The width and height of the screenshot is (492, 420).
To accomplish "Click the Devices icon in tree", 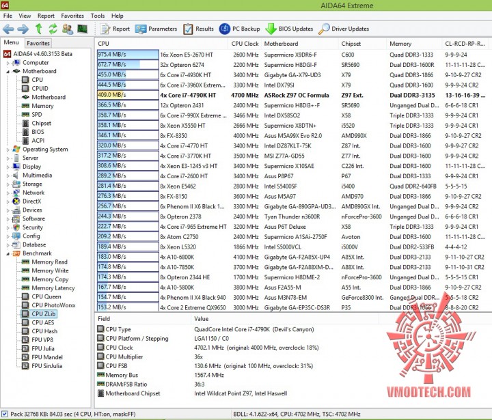I will (16, 210).
